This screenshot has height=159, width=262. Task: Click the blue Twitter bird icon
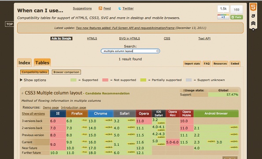[x=120, y=8]
